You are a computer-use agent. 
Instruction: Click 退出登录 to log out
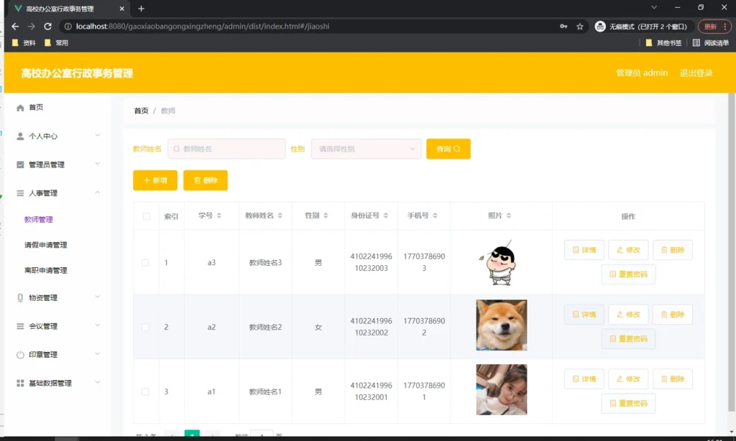(x=696, y=73)
